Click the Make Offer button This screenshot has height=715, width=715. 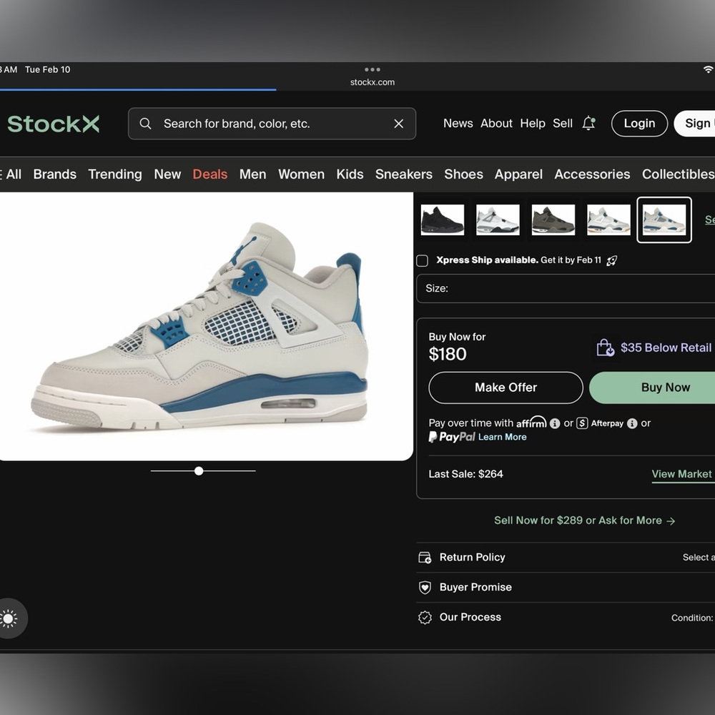pyautogui.click(x=506, y=388)
